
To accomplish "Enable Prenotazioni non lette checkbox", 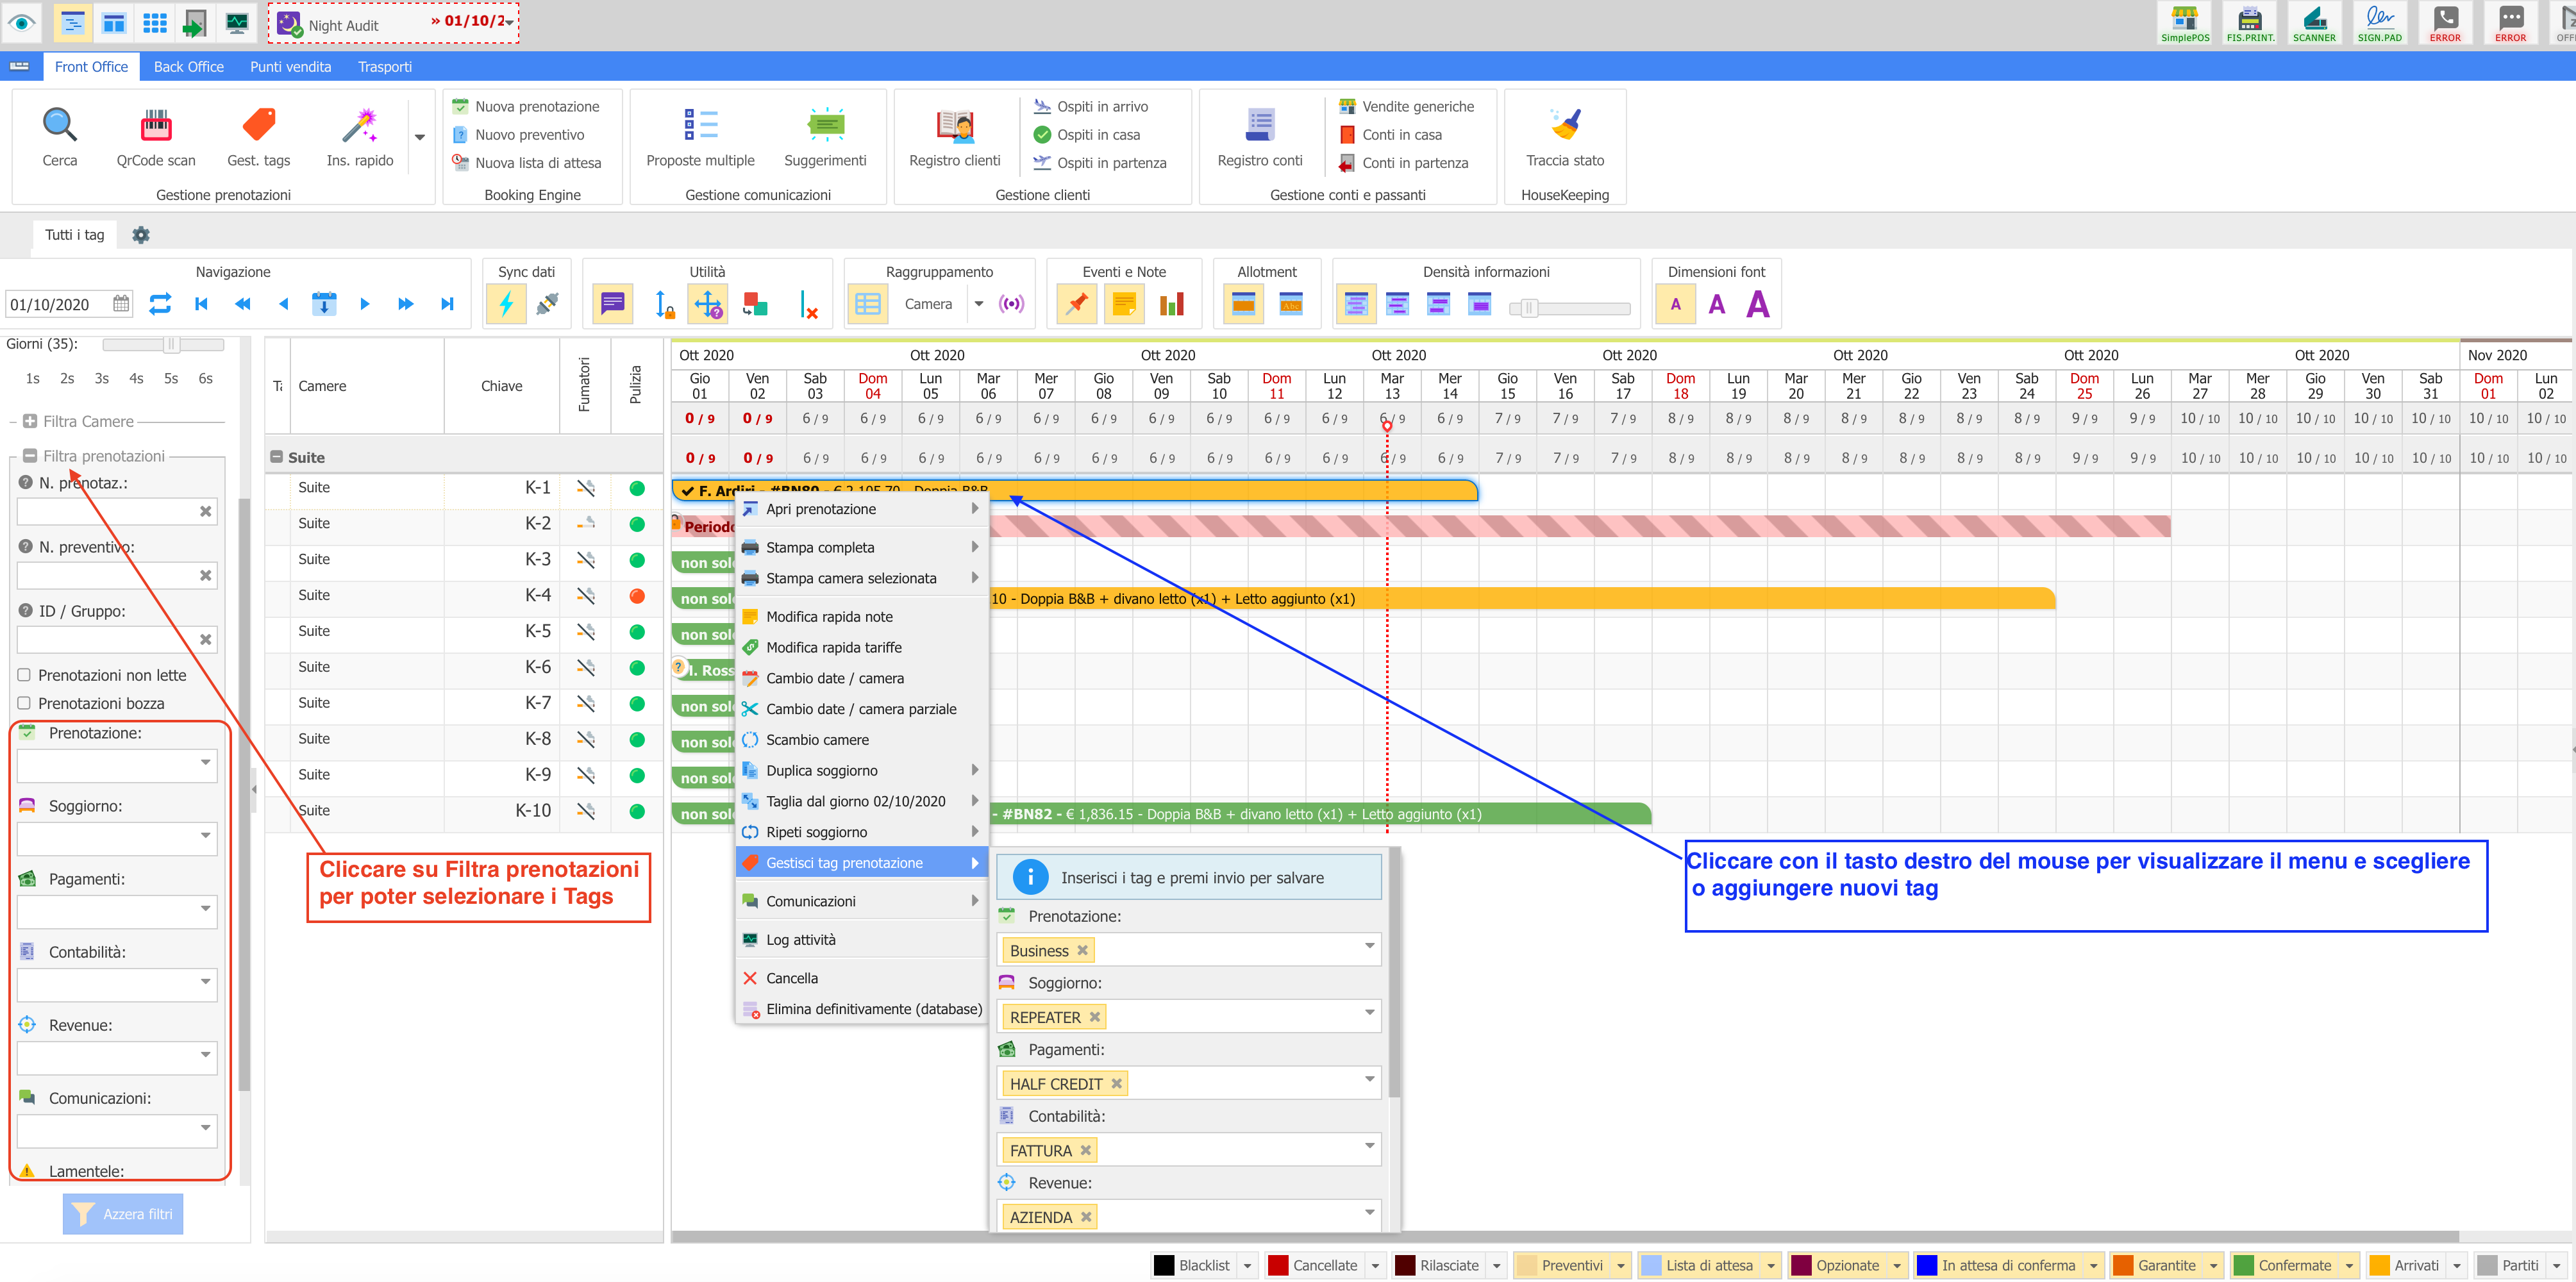I will pos(24,675).
